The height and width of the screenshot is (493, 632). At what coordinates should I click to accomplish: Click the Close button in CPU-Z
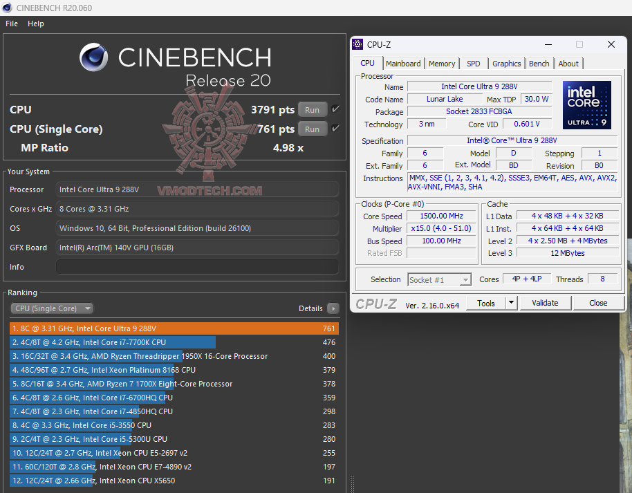597,303
